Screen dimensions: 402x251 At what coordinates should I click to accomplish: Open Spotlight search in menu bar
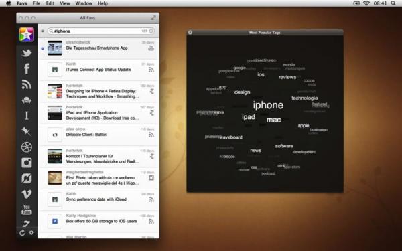pyautogui.click(x=393, y=3)
